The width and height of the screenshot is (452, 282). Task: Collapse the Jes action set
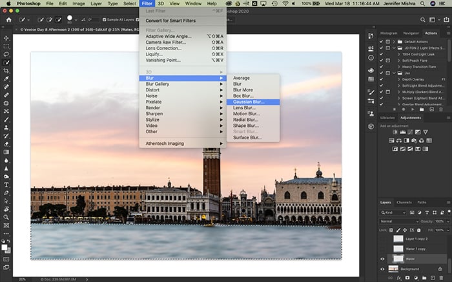click(394, 73)
